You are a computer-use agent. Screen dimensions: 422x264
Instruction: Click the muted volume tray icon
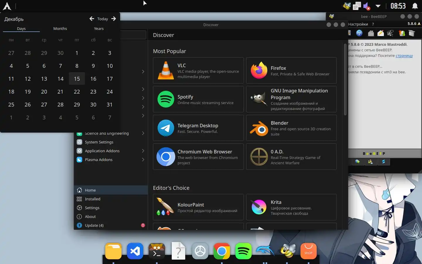pos(367,6)
